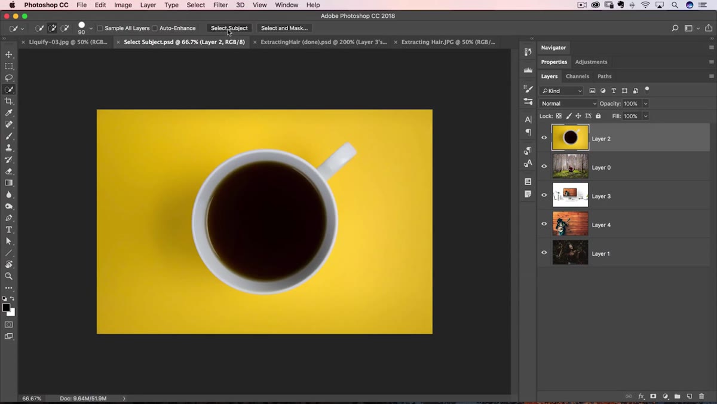The image size is (717, 404).
Task: Click the search icon in options bar
Action: (675, 28)
